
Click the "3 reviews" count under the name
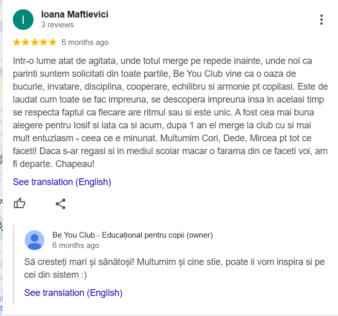pyautogui.click(x=57, y=25)
